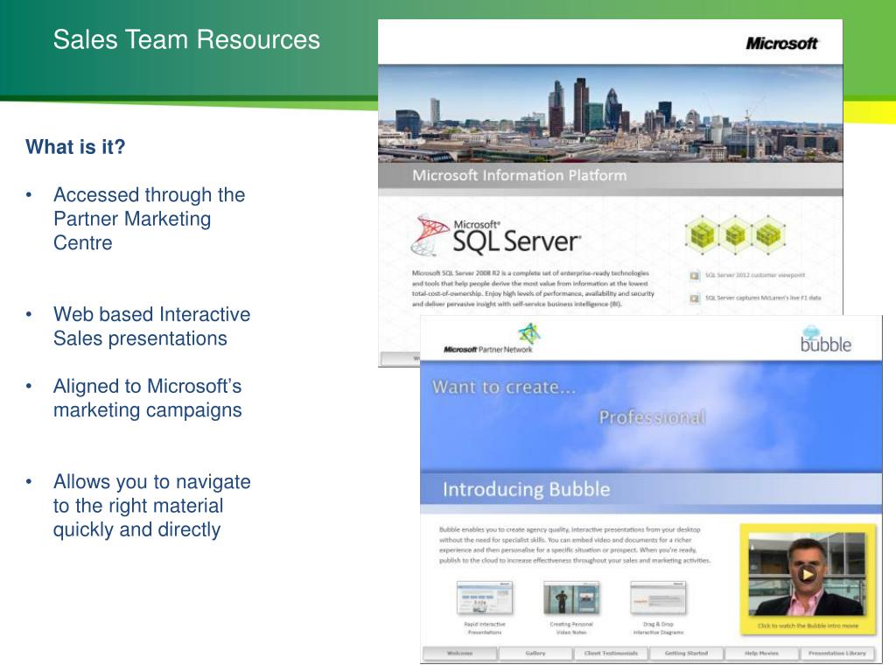Click the middle green cube icon
The height and width of the screenshot is (672, 896).
coord(735,234)
